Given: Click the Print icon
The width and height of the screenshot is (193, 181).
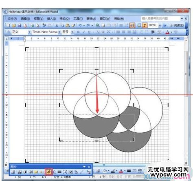Looking at the screenshot, I should point(32,25).
